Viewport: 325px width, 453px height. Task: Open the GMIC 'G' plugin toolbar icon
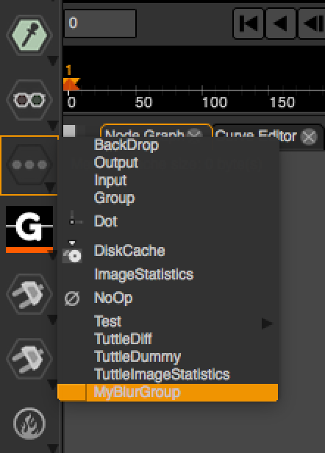click(29, 229)
